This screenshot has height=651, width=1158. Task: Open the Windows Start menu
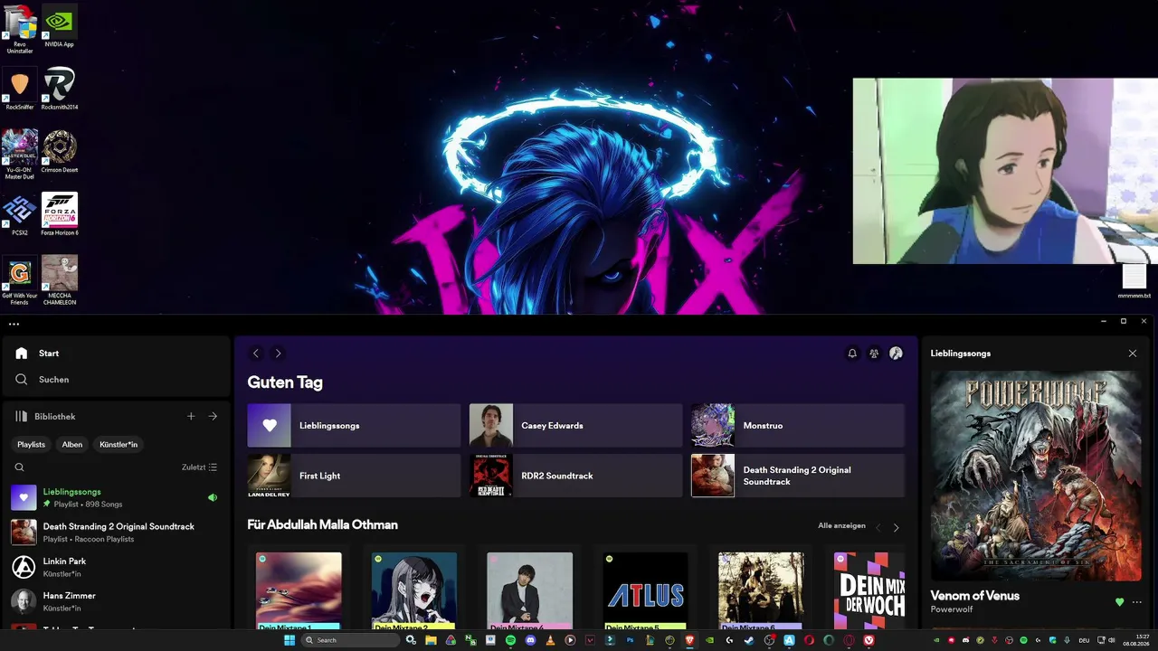pos(289,640)
